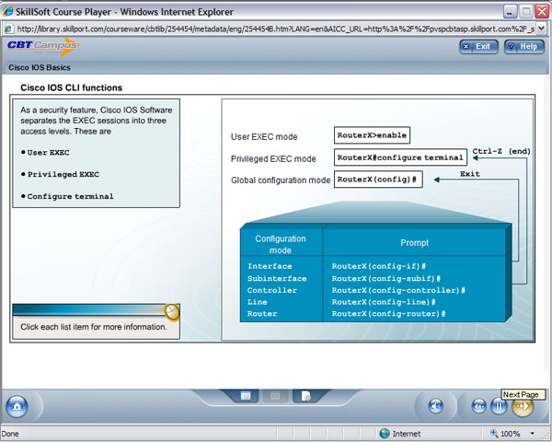
Task: Click the RouterX(config)# prompt box
Action: click(x=378, y=180)
